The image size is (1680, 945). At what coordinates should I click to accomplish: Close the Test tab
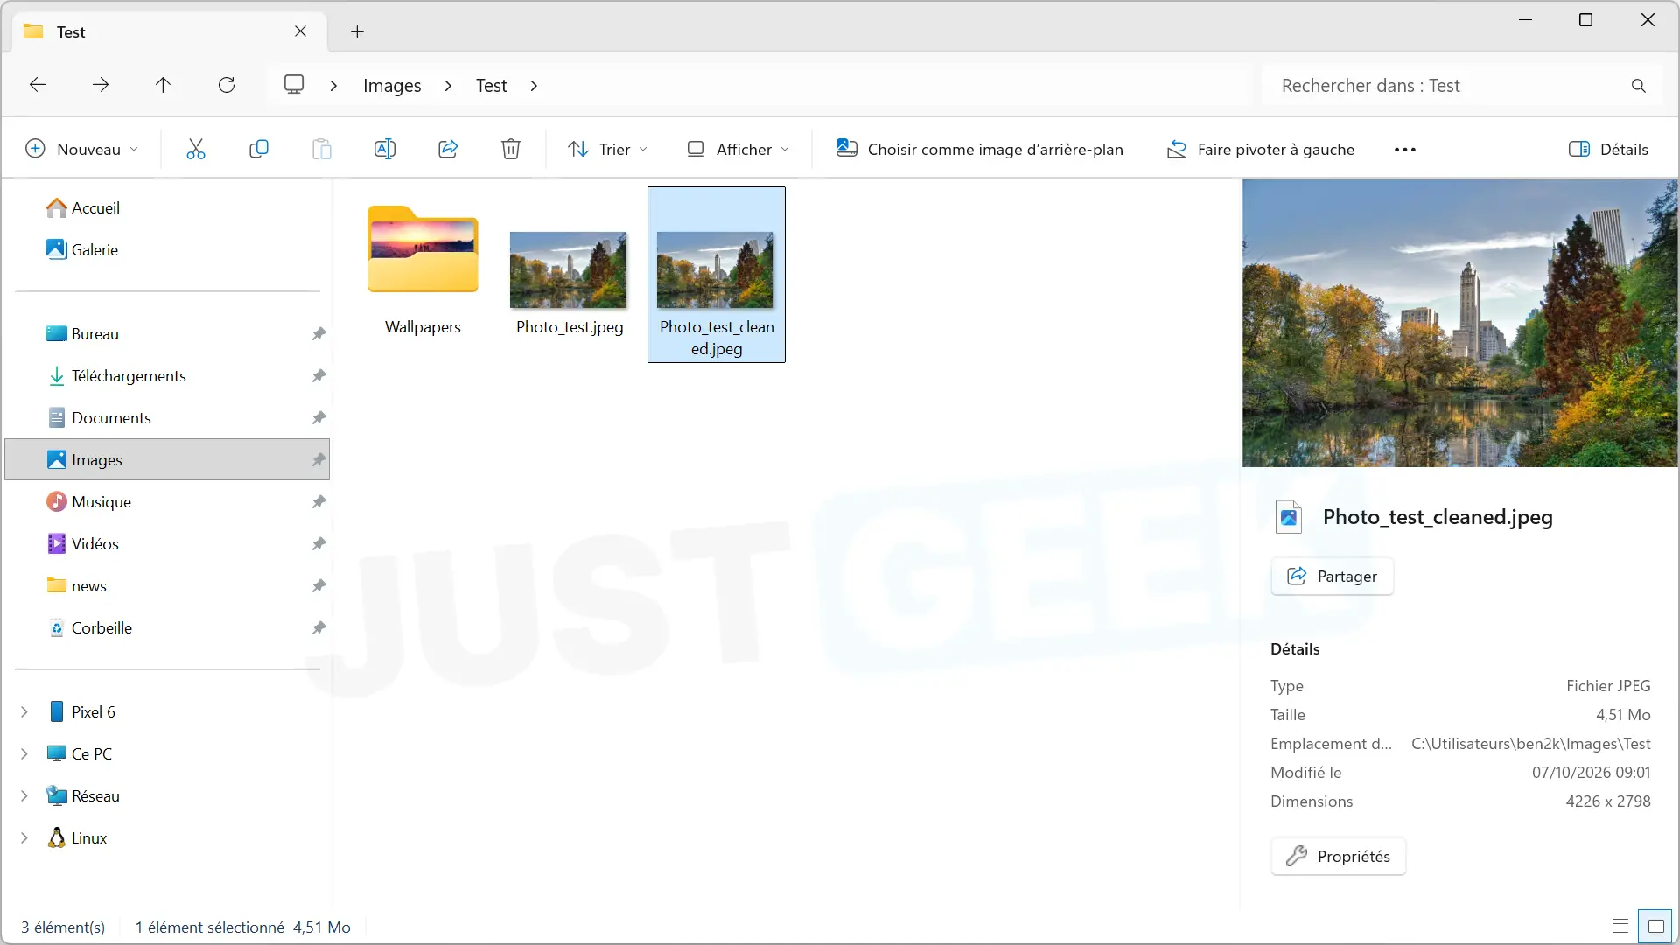tap(300, 31)
